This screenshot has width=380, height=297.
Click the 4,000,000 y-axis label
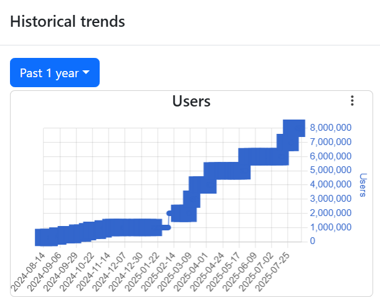click(x=331, y=184)
